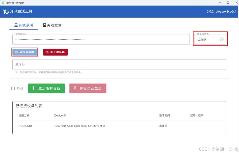This screenshot has height=153, width=239.
Task: Click the 连接方式 column header
Action: pyautogui.click(x=24, y=116)
